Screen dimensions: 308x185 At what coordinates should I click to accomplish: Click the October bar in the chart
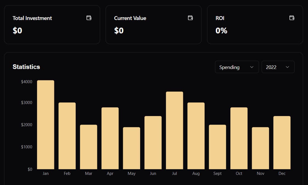coord(239,138)
